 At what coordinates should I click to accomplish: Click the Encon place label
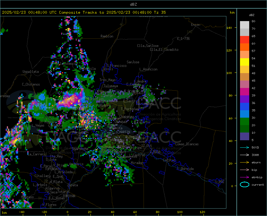coord(196,25)
